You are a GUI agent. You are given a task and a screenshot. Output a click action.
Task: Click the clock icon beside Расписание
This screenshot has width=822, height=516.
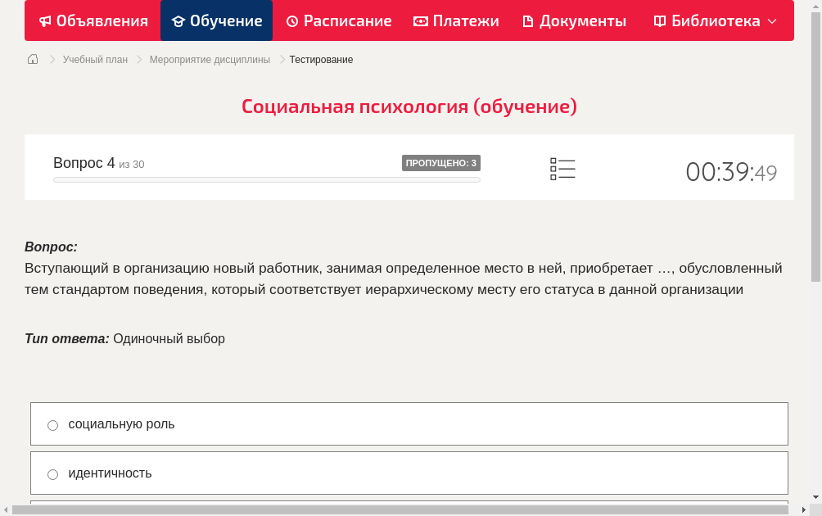[291, 20]
